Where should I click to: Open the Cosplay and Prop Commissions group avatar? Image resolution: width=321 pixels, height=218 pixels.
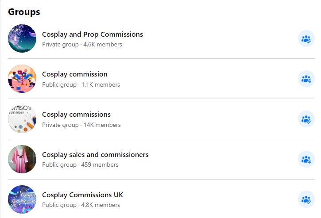pyautogui.click(x=22, y=39)
